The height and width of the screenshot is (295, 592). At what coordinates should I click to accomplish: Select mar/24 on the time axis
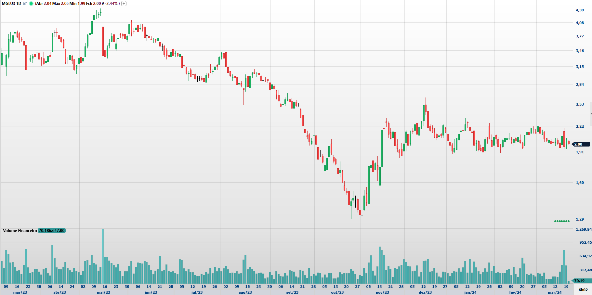[555, 292]
